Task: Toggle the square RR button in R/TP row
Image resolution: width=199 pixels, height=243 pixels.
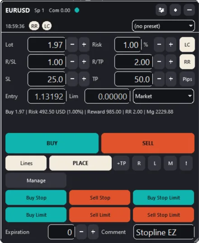Action: [x=187, y=62]
